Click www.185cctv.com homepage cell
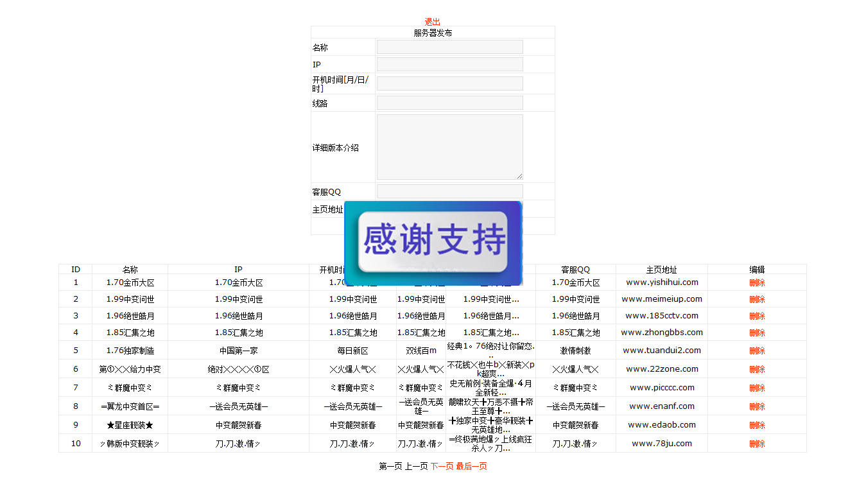This screenshot has width=866, height=486. (662, 316)
